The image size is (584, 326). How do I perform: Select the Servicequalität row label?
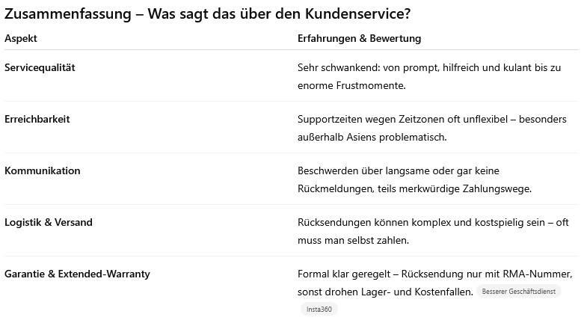point(40,67)
